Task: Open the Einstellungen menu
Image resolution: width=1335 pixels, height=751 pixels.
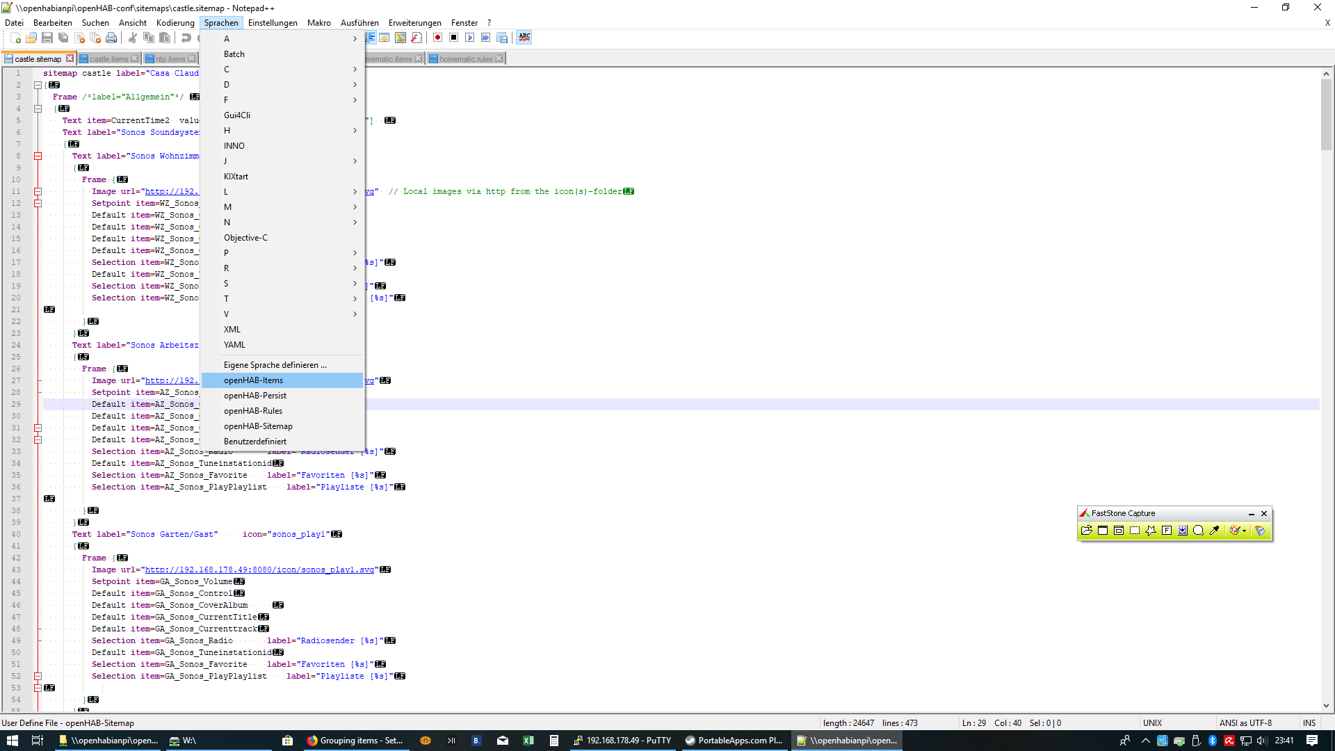Action: pos(273,23)
